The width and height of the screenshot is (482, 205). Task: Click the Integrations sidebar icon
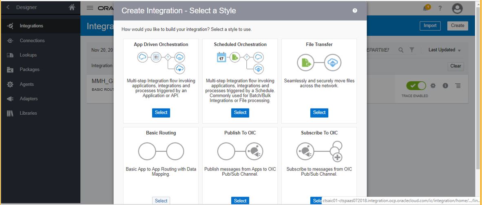[10, 26]
